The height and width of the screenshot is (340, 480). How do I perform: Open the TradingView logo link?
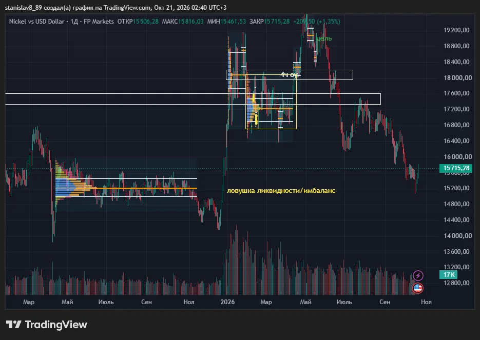point(47,325)
